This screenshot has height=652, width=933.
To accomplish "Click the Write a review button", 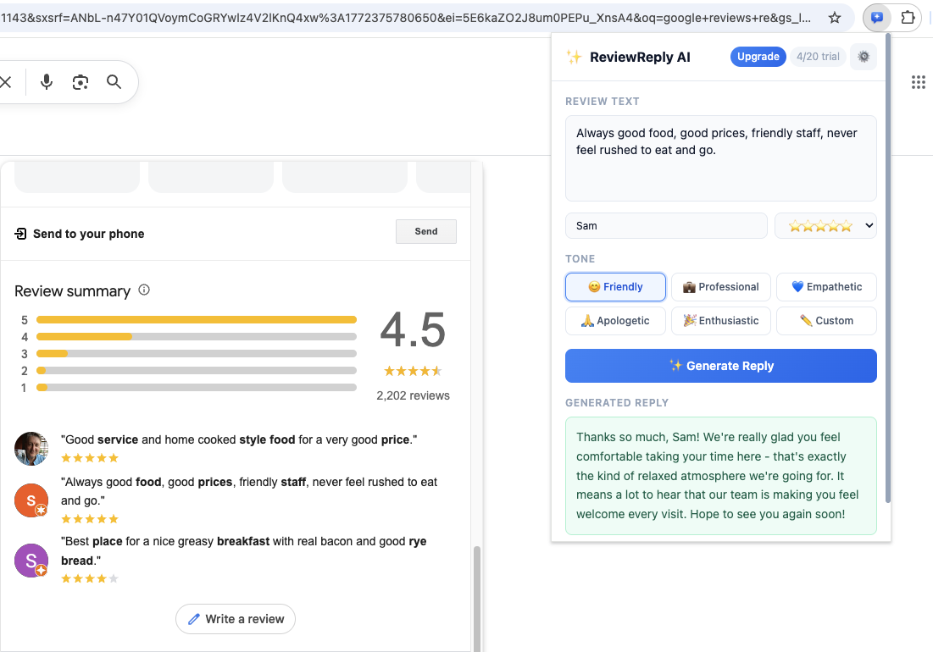I will 235,619.
